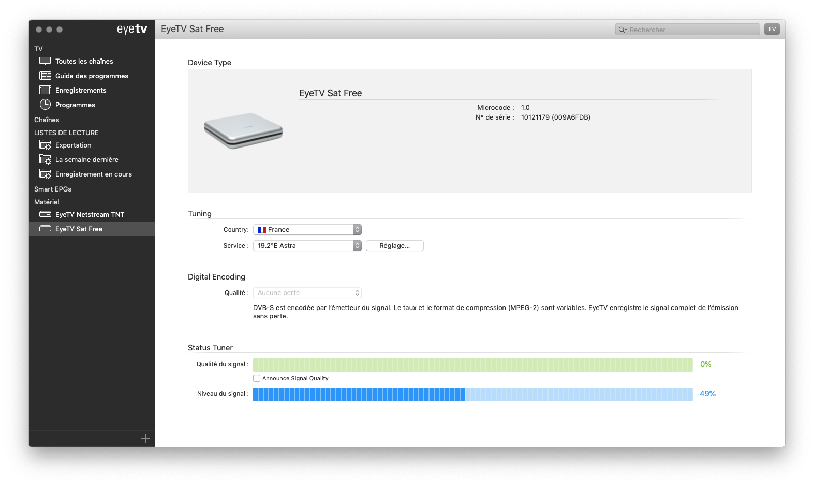Select La semaine dernière playlist
The image size is (814, 485).
92,159
